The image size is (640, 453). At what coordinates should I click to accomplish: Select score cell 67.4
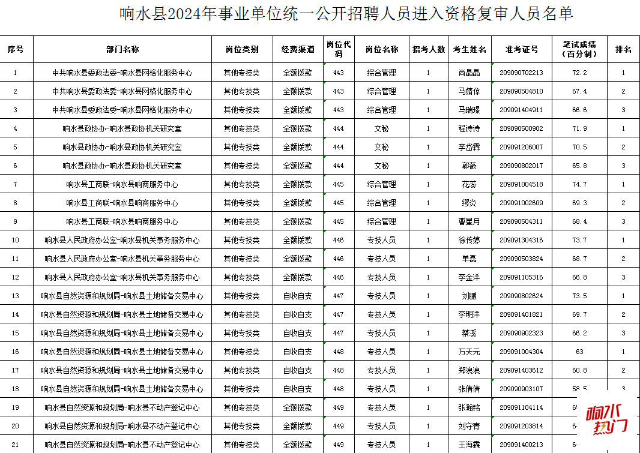579,91
